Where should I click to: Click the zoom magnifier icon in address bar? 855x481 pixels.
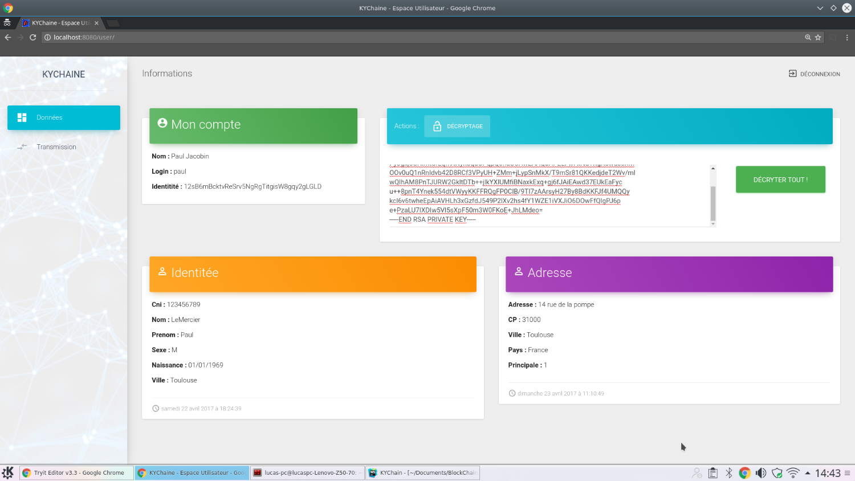tap(808, 38)
